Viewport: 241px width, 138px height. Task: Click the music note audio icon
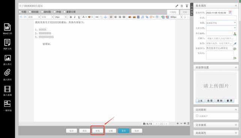click(143, 17)
